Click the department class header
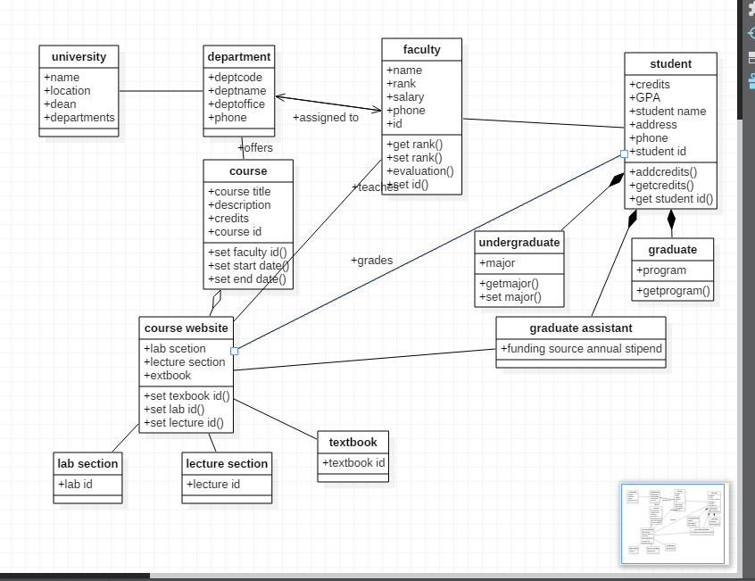The height and width of the screenshot is (581, 755). click(238, 56)
